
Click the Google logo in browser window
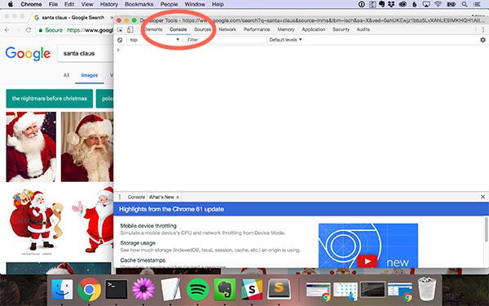point(28,53)
